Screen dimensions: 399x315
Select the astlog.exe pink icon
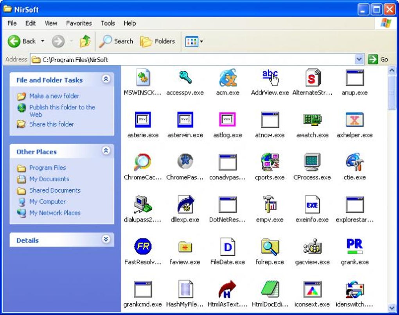coord(228,120)
